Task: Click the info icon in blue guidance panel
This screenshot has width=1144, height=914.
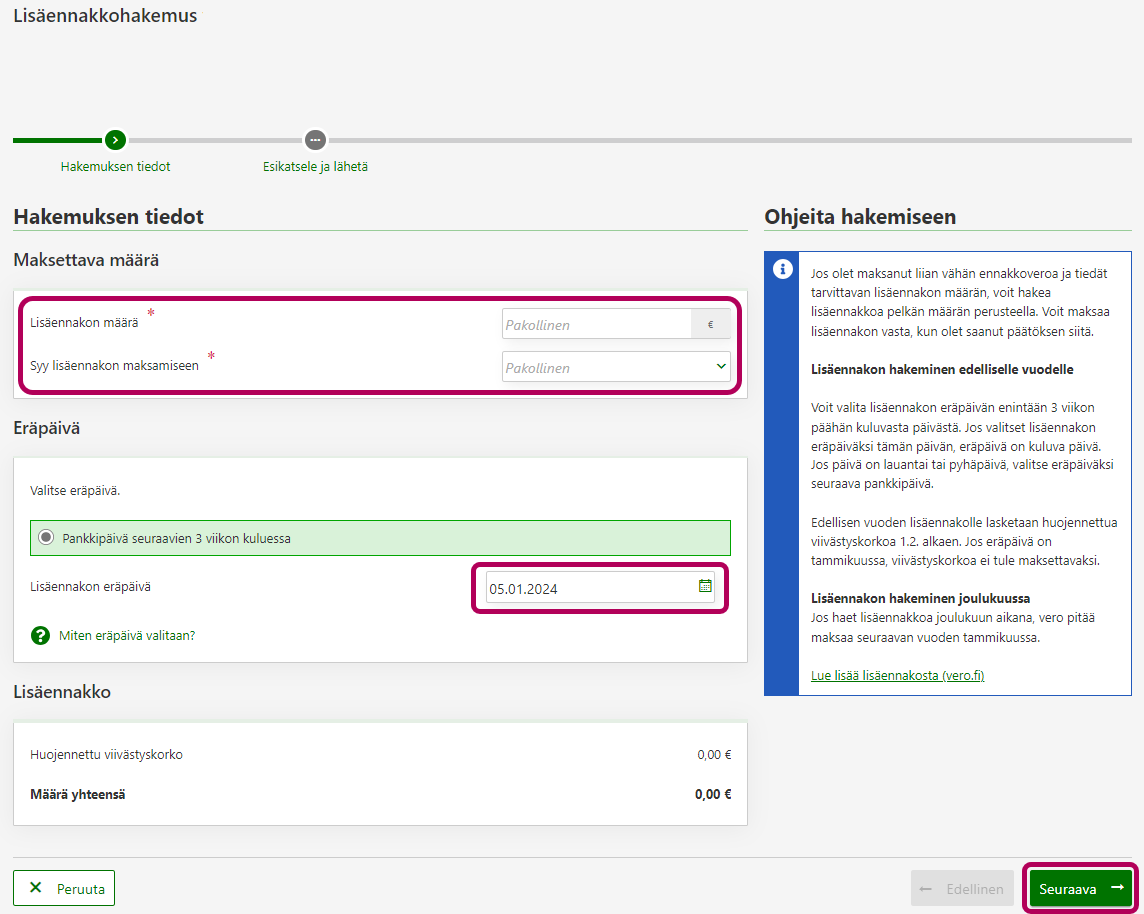Action: [784, 269]
